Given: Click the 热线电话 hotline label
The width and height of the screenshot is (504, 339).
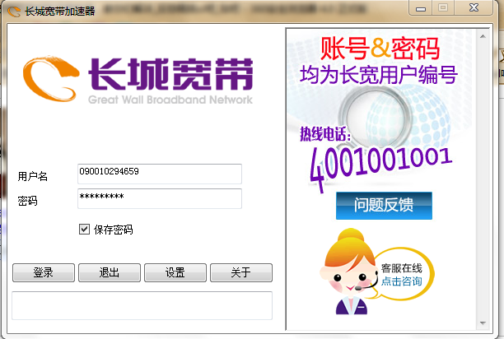Looking at the screenshot, I should (325, 134).
